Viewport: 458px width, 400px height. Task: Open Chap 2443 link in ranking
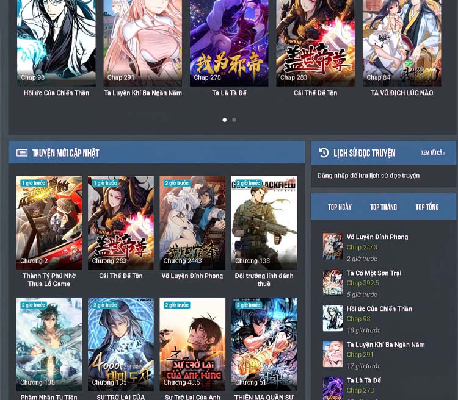click(362, 248)
